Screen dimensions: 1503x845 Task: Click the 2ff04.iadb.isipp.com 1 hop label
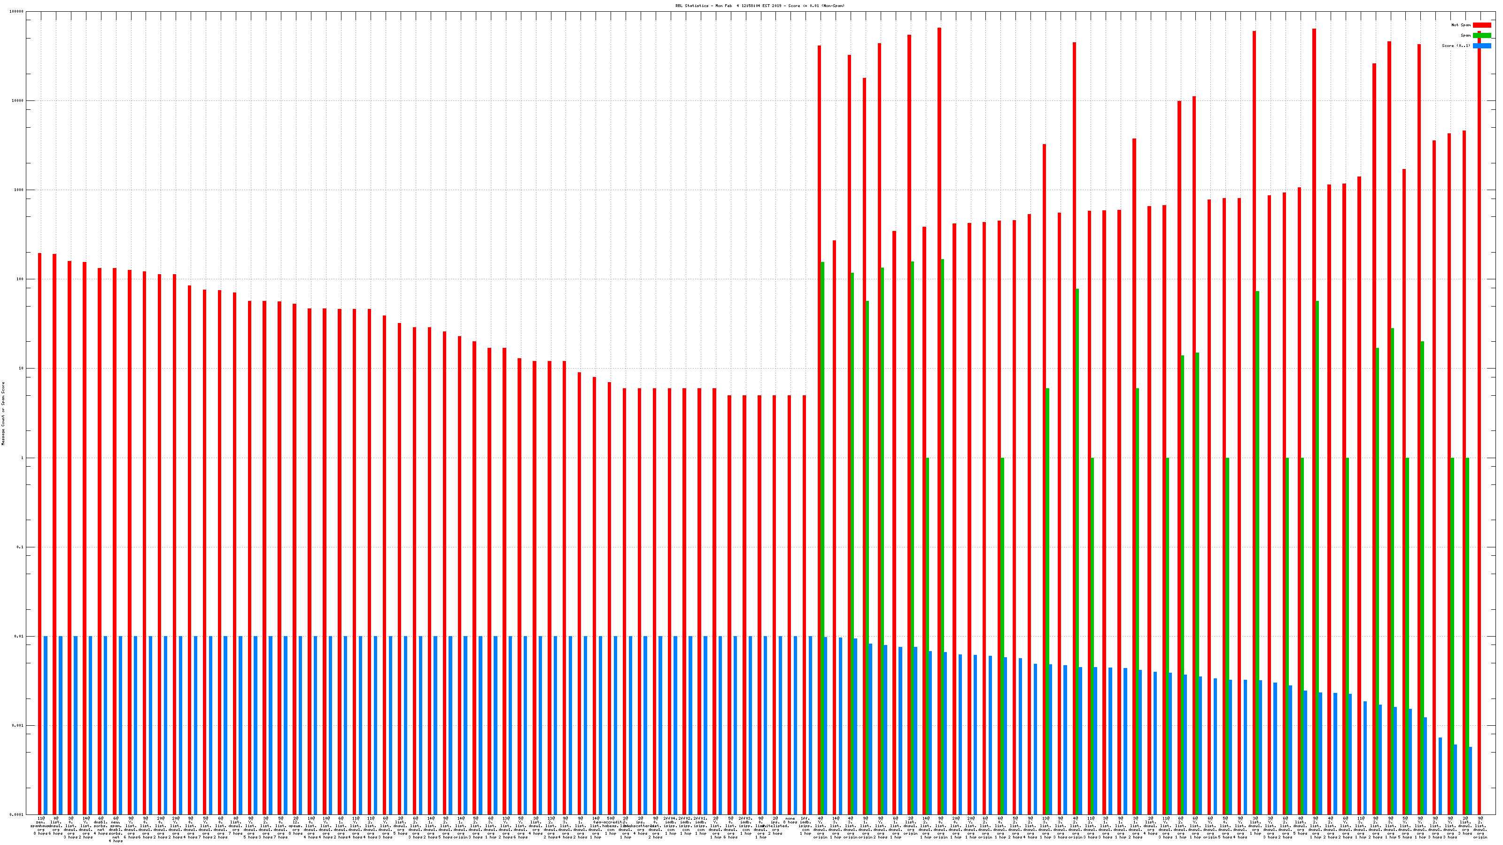pos(670,826)
